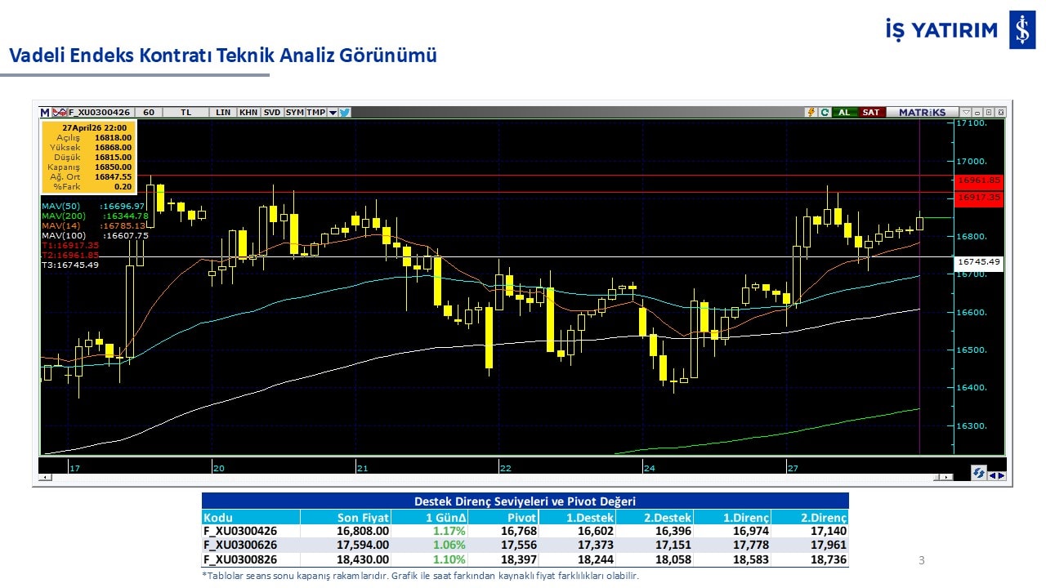
Task: Toggle LIN linear scale mode
Action: tap(223, 113)
